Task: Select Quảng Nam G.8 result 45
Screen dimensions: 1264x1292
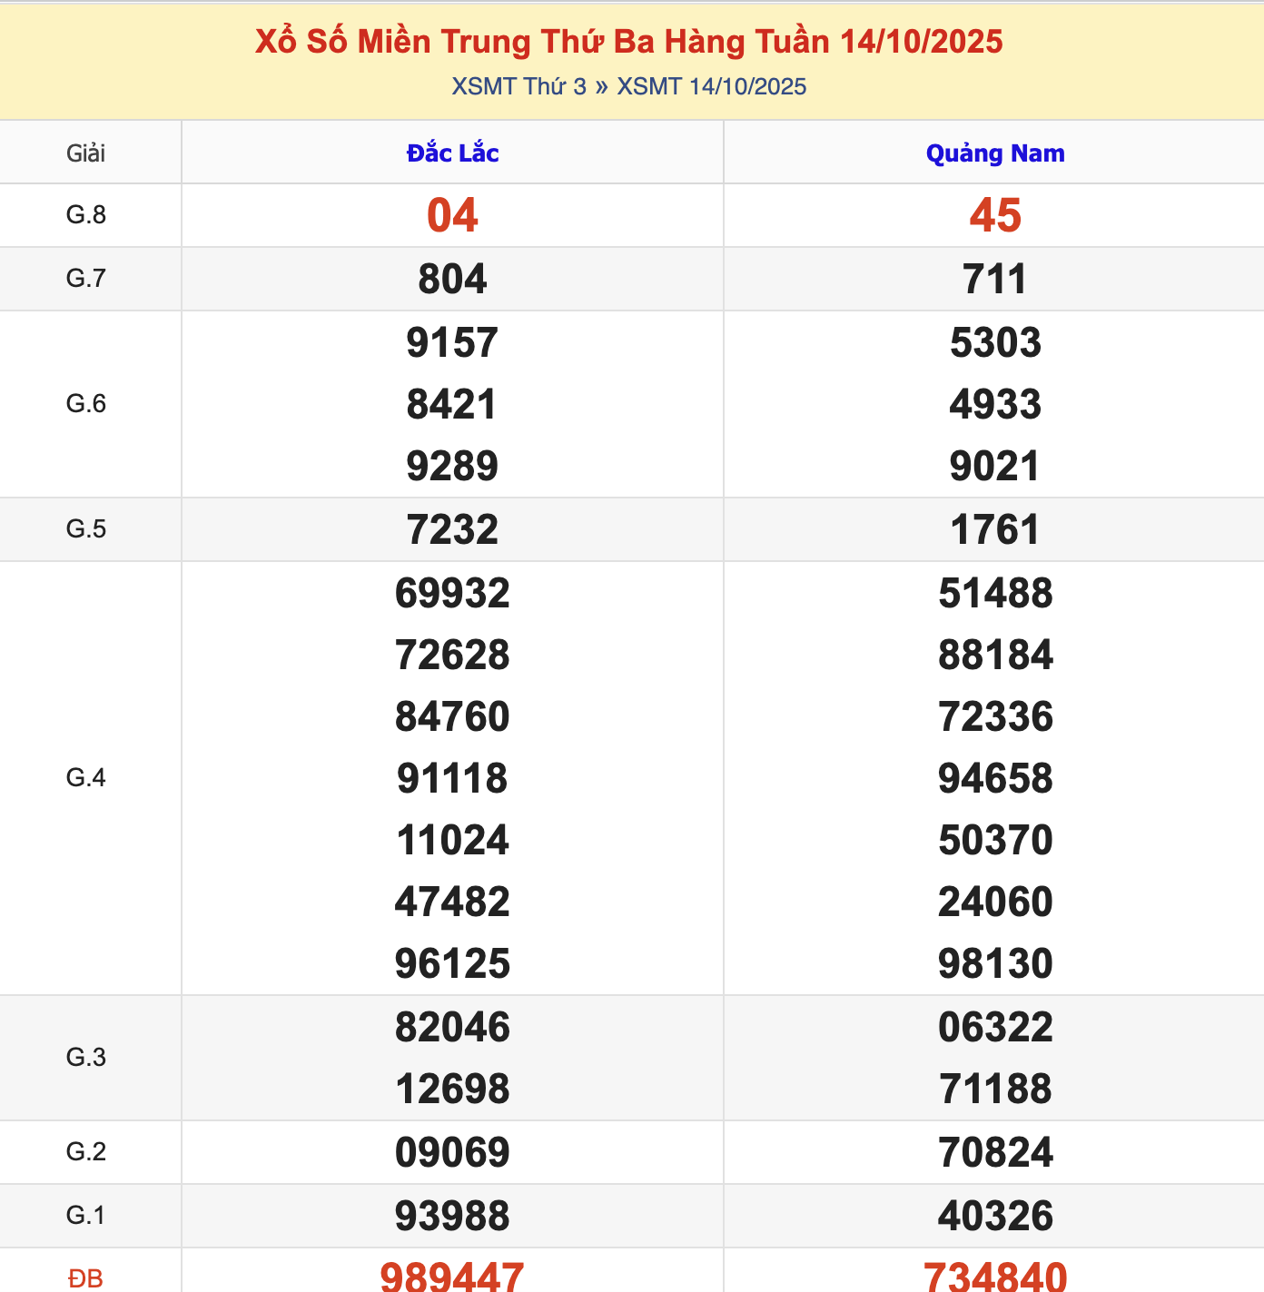Action: click(x=994, y=216)
